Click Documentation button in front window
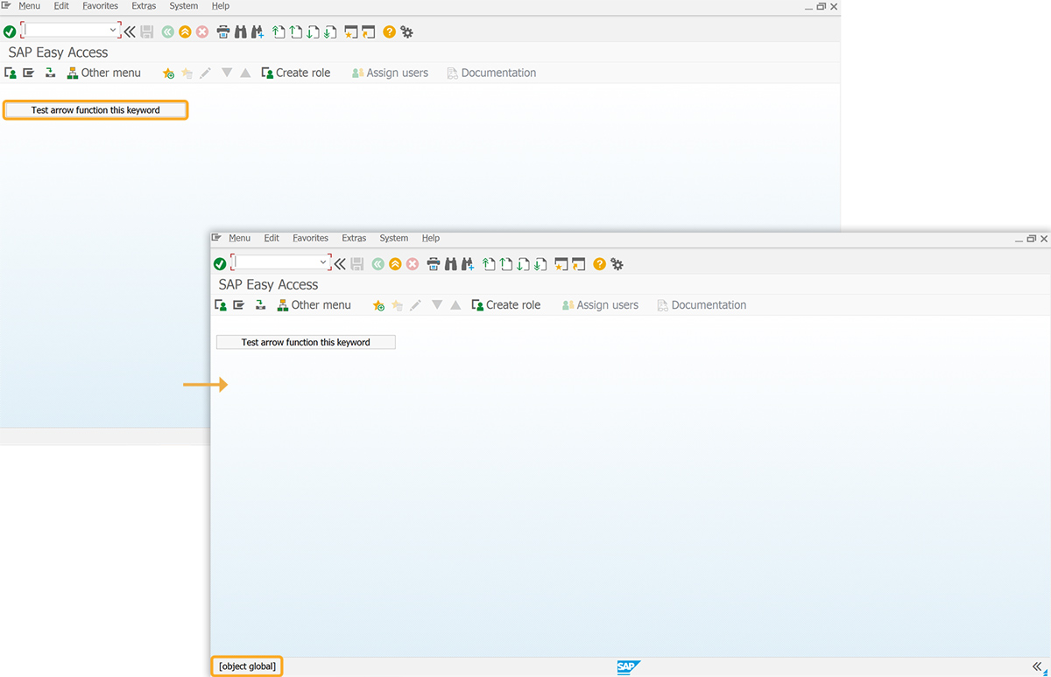1051x677 pixels. [x=702, y=305]
